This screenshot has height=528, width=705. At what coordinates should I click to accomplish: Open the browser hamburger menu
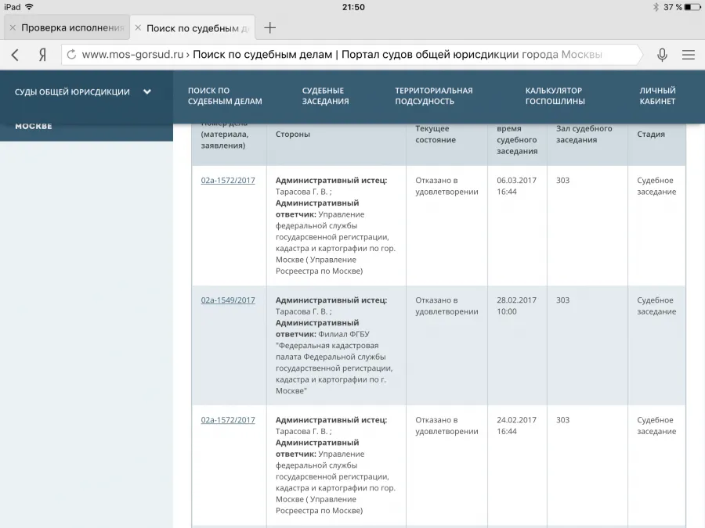point(689,55)
